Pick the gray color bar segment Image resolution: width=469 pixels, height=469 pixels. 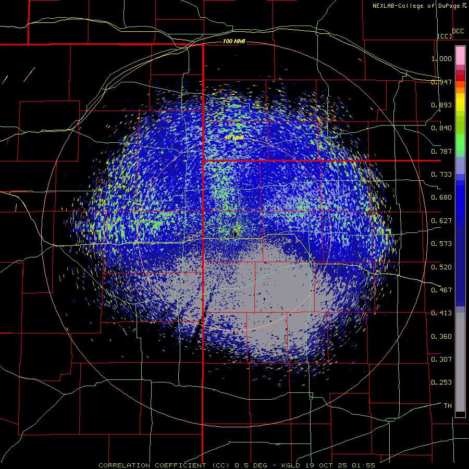460,362
